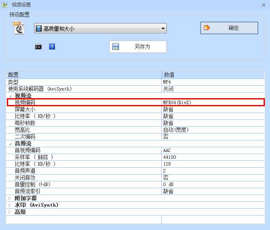Open the 高质量和大小 preset dropdown
The height and width of the screenshot is (230, 270).
click(x=100, y=28)
